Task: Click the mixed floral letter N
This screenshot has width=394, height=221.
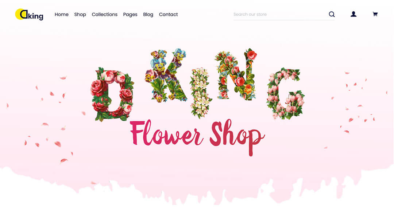Action: [236, 75]
